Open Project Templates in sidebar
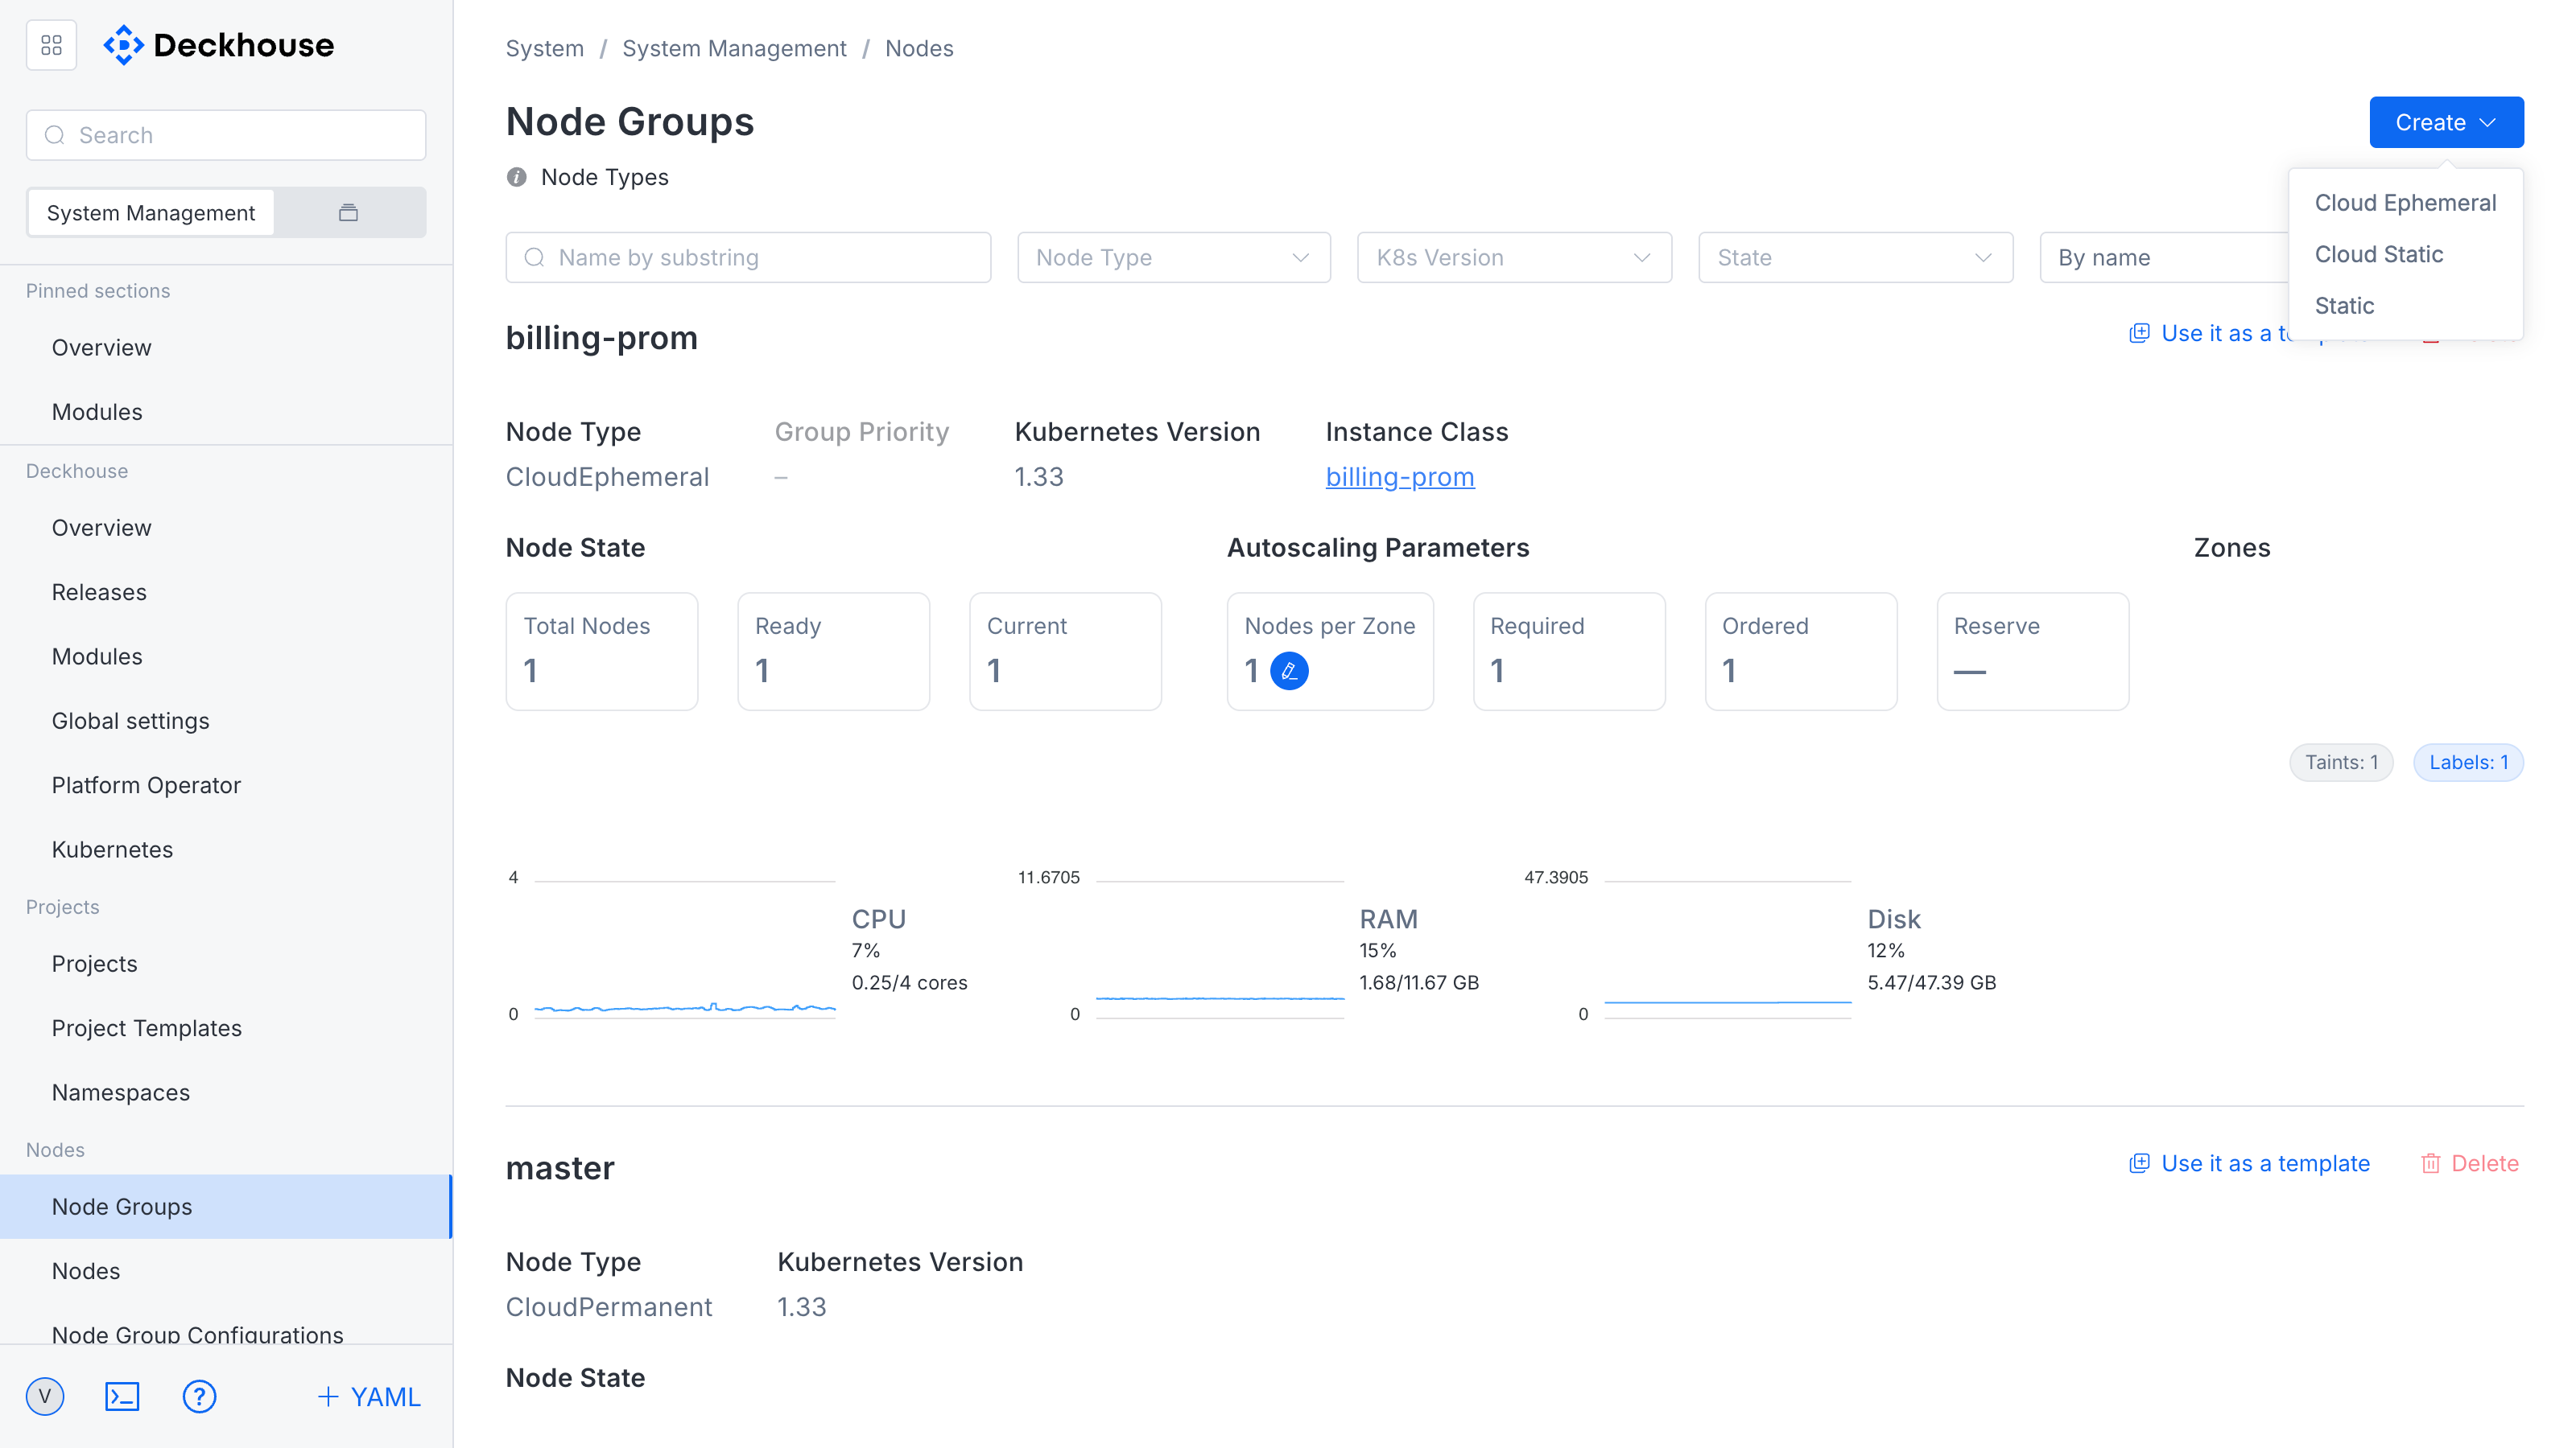The image size is (2576, 1448). (x=226, y=1028)
